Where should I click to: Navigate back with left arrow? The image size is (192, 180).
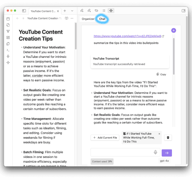click(17, 18)
